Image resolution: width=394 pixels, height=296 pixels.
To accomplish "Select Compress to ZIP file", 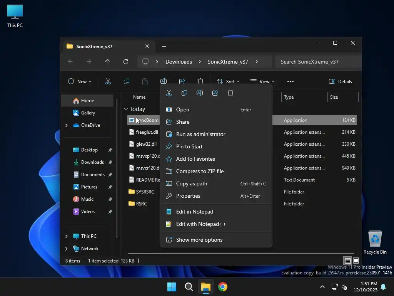I will 216,172.
